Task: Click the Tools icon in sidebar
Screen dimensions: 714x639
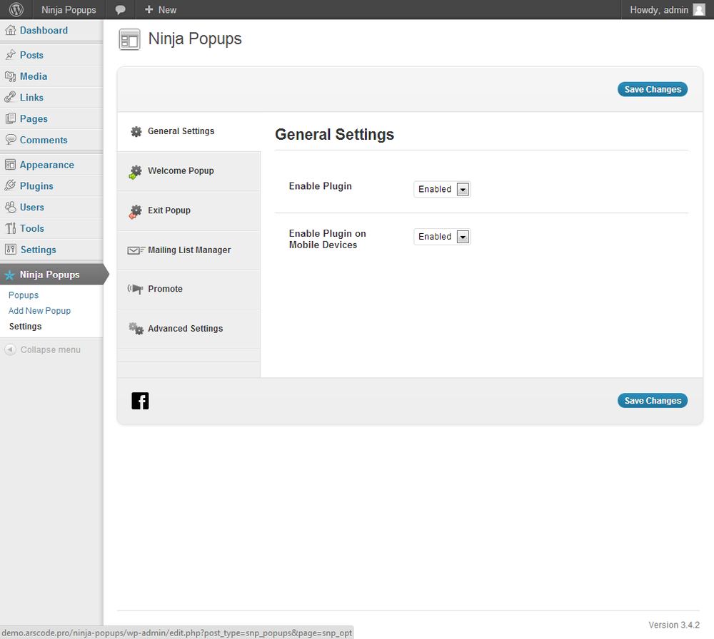Action: 11,228
